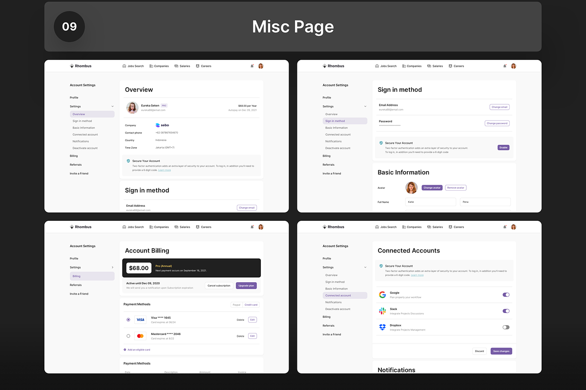Click the Google logo in Connected Accounts

point(382,295)
